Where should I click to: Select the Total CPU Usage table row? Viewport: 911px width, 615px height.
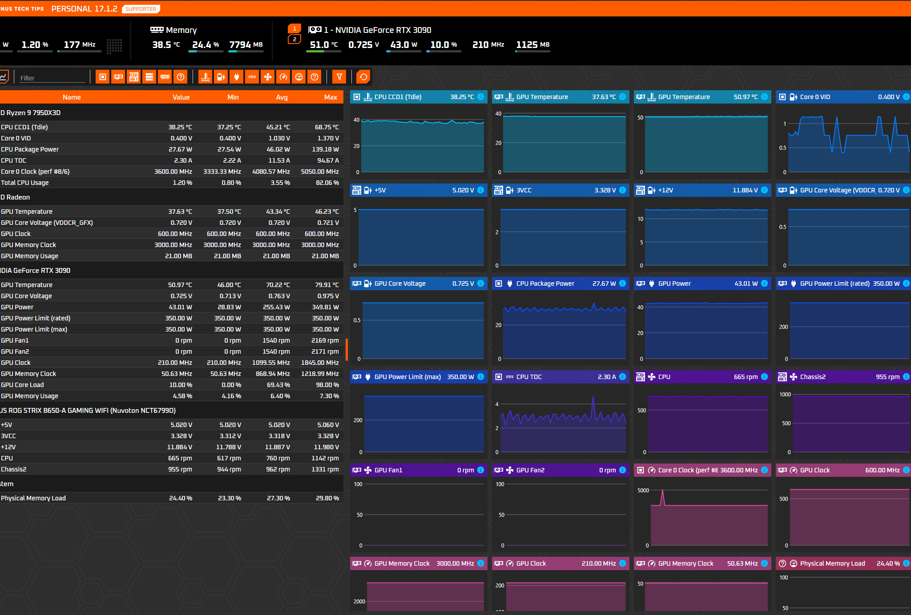click(x=172, y=183)
